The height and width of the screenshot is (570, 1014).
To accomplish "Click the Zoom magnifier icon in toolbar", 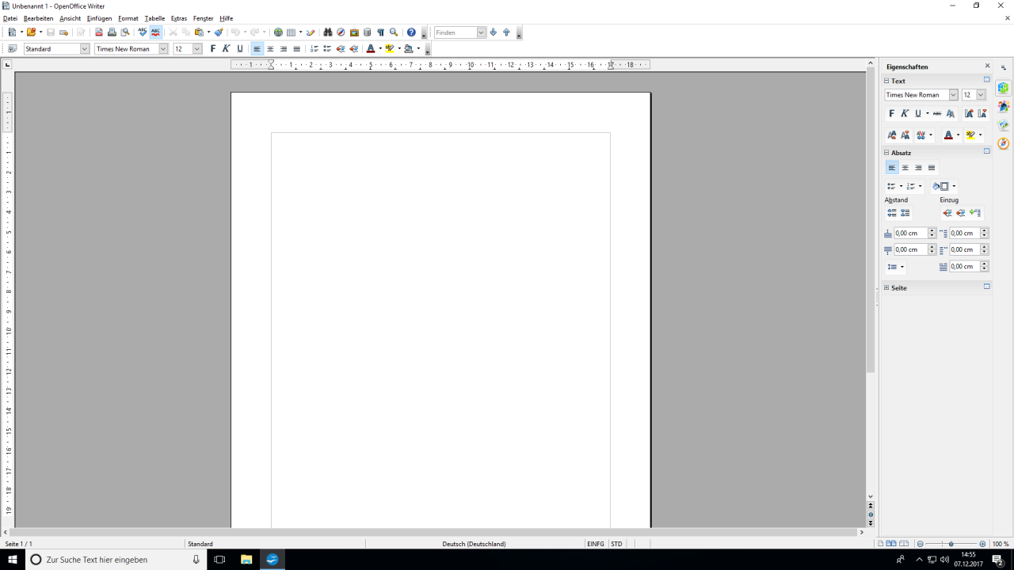I will (x=394, y=32).
